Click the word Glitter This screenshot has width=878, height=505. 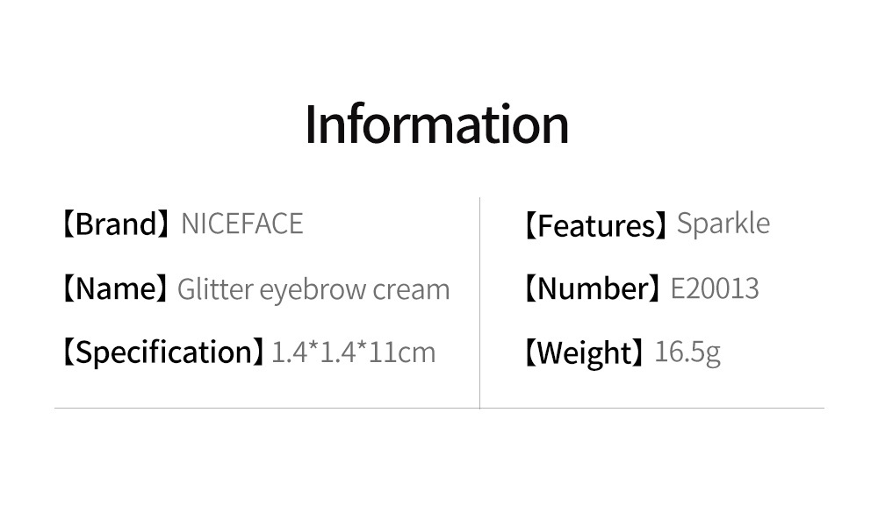(x=214, y=288)
